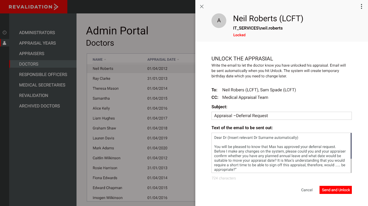Open the three-dot more options menu
Screen dimensions: 368x206
coord(361,7)
